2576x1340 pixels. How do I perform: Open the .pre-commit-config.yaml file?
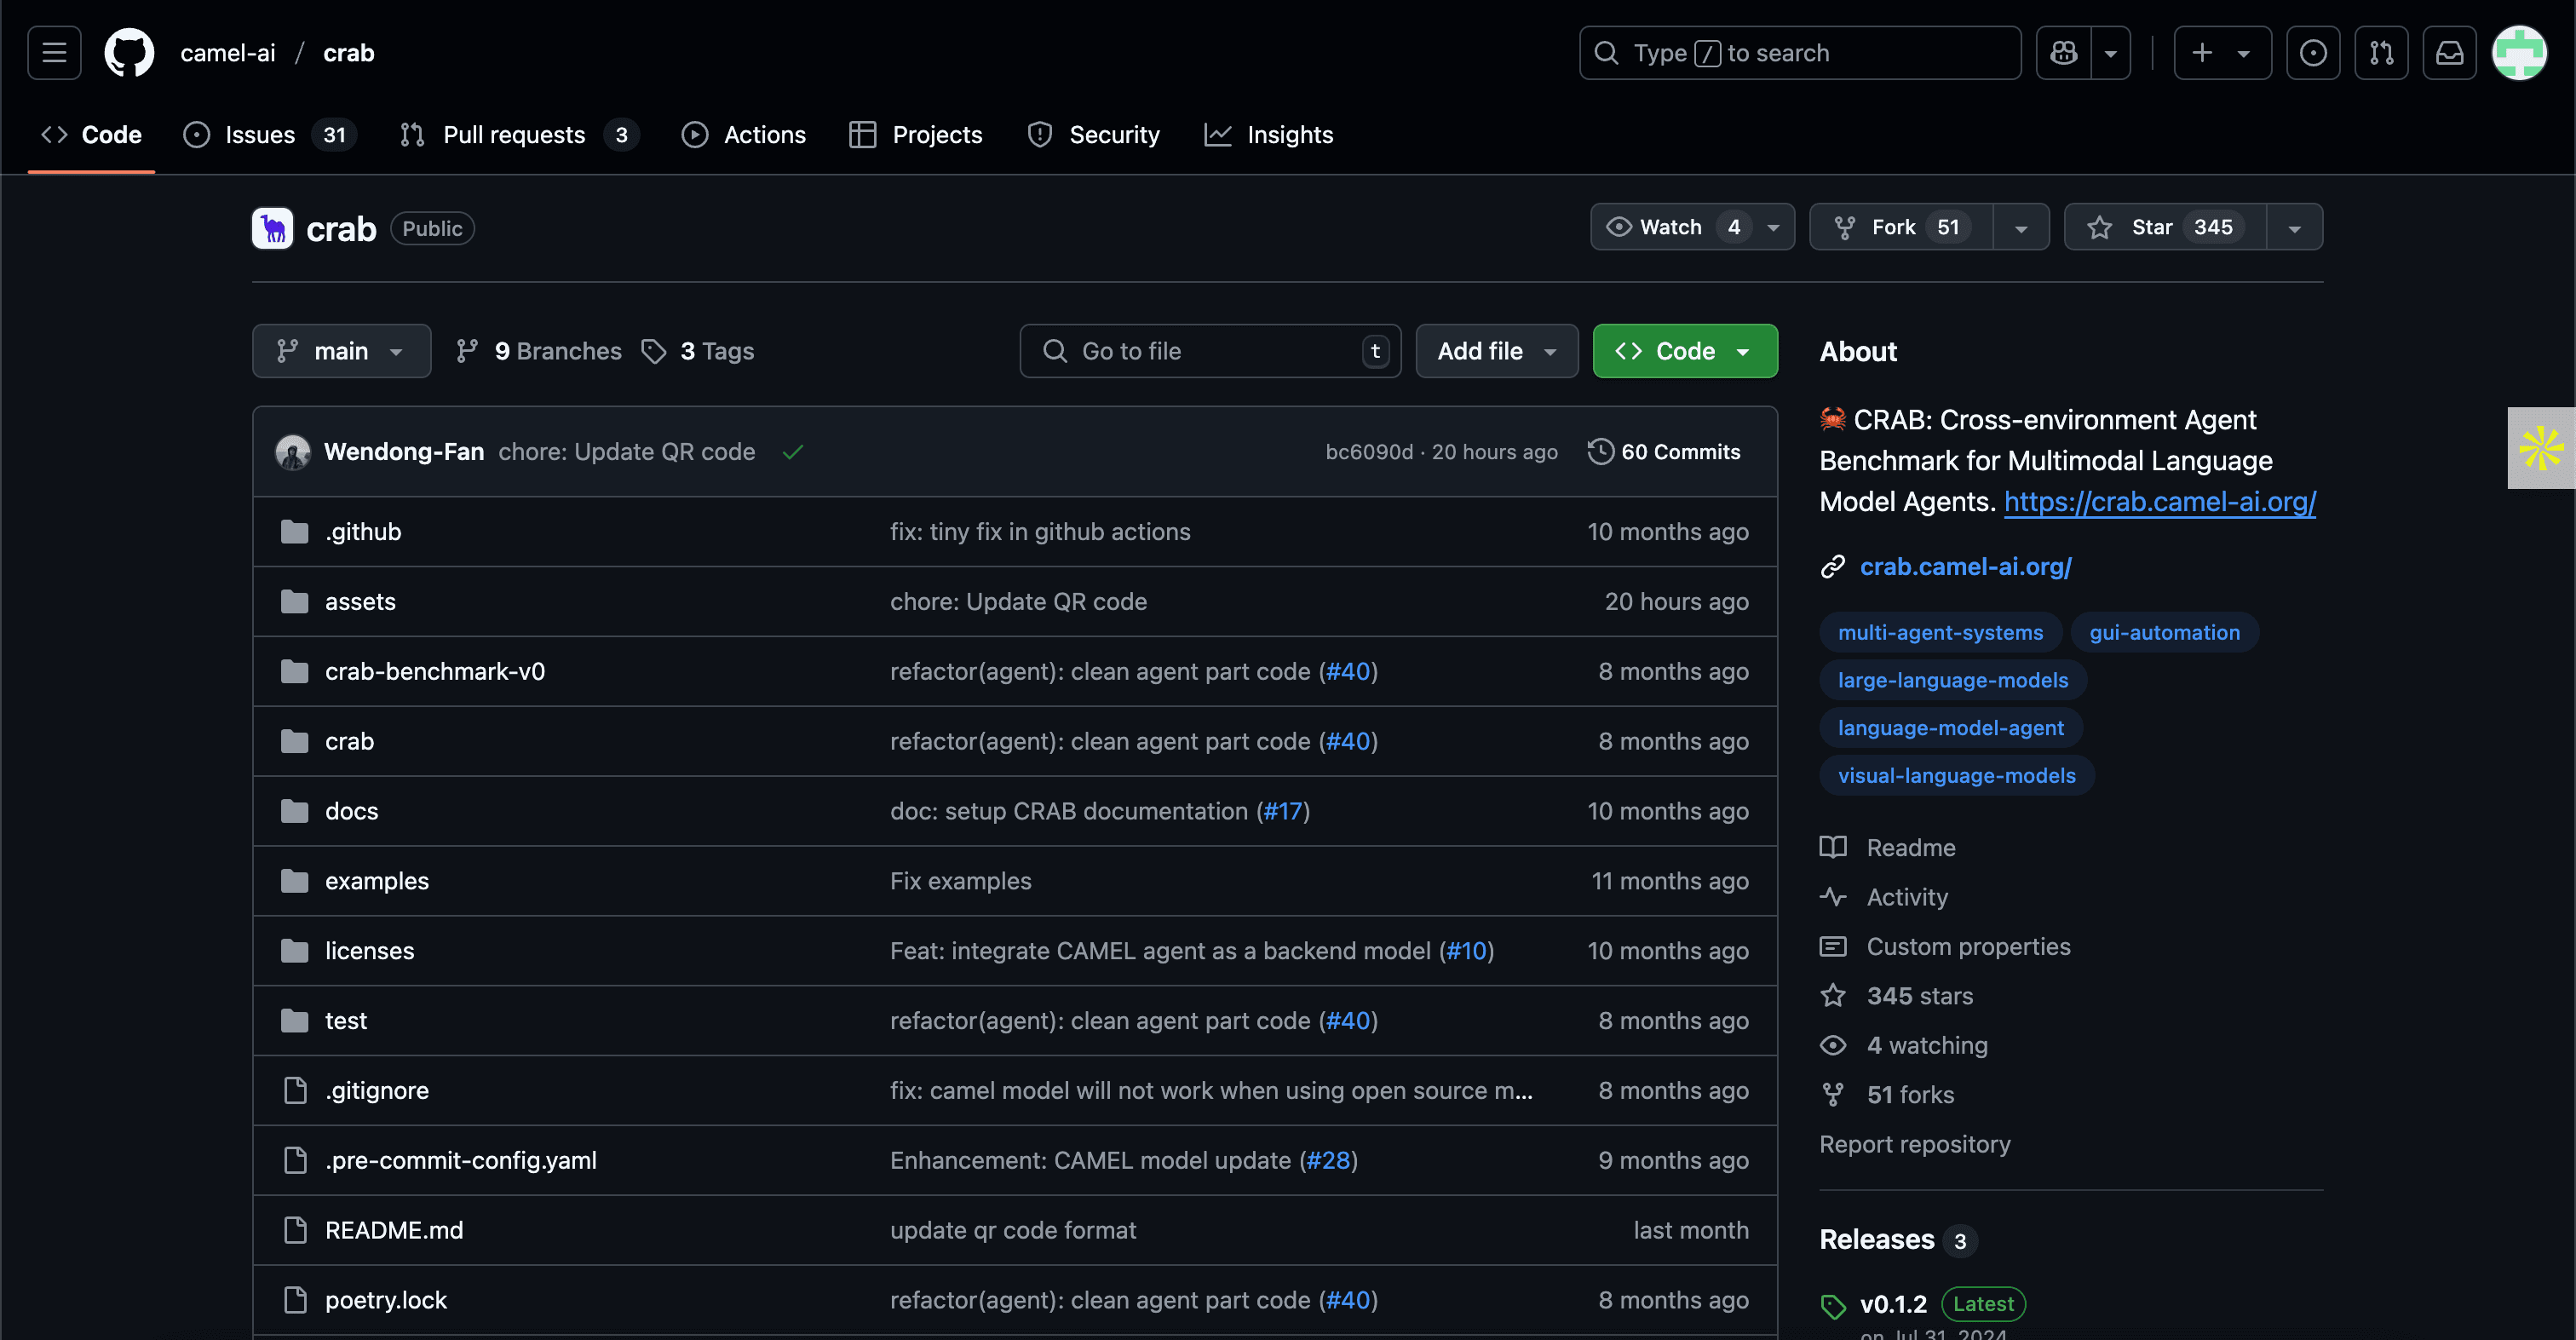[x=461, y=1161]
